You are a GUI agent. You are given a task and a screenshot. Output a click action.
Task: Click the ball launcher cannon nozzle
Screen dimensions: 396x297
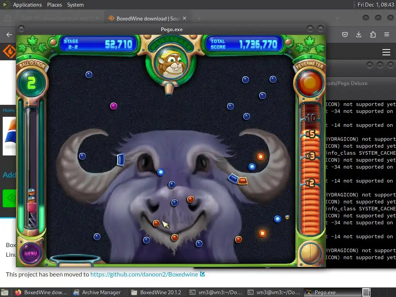click(x=169, y=89)
